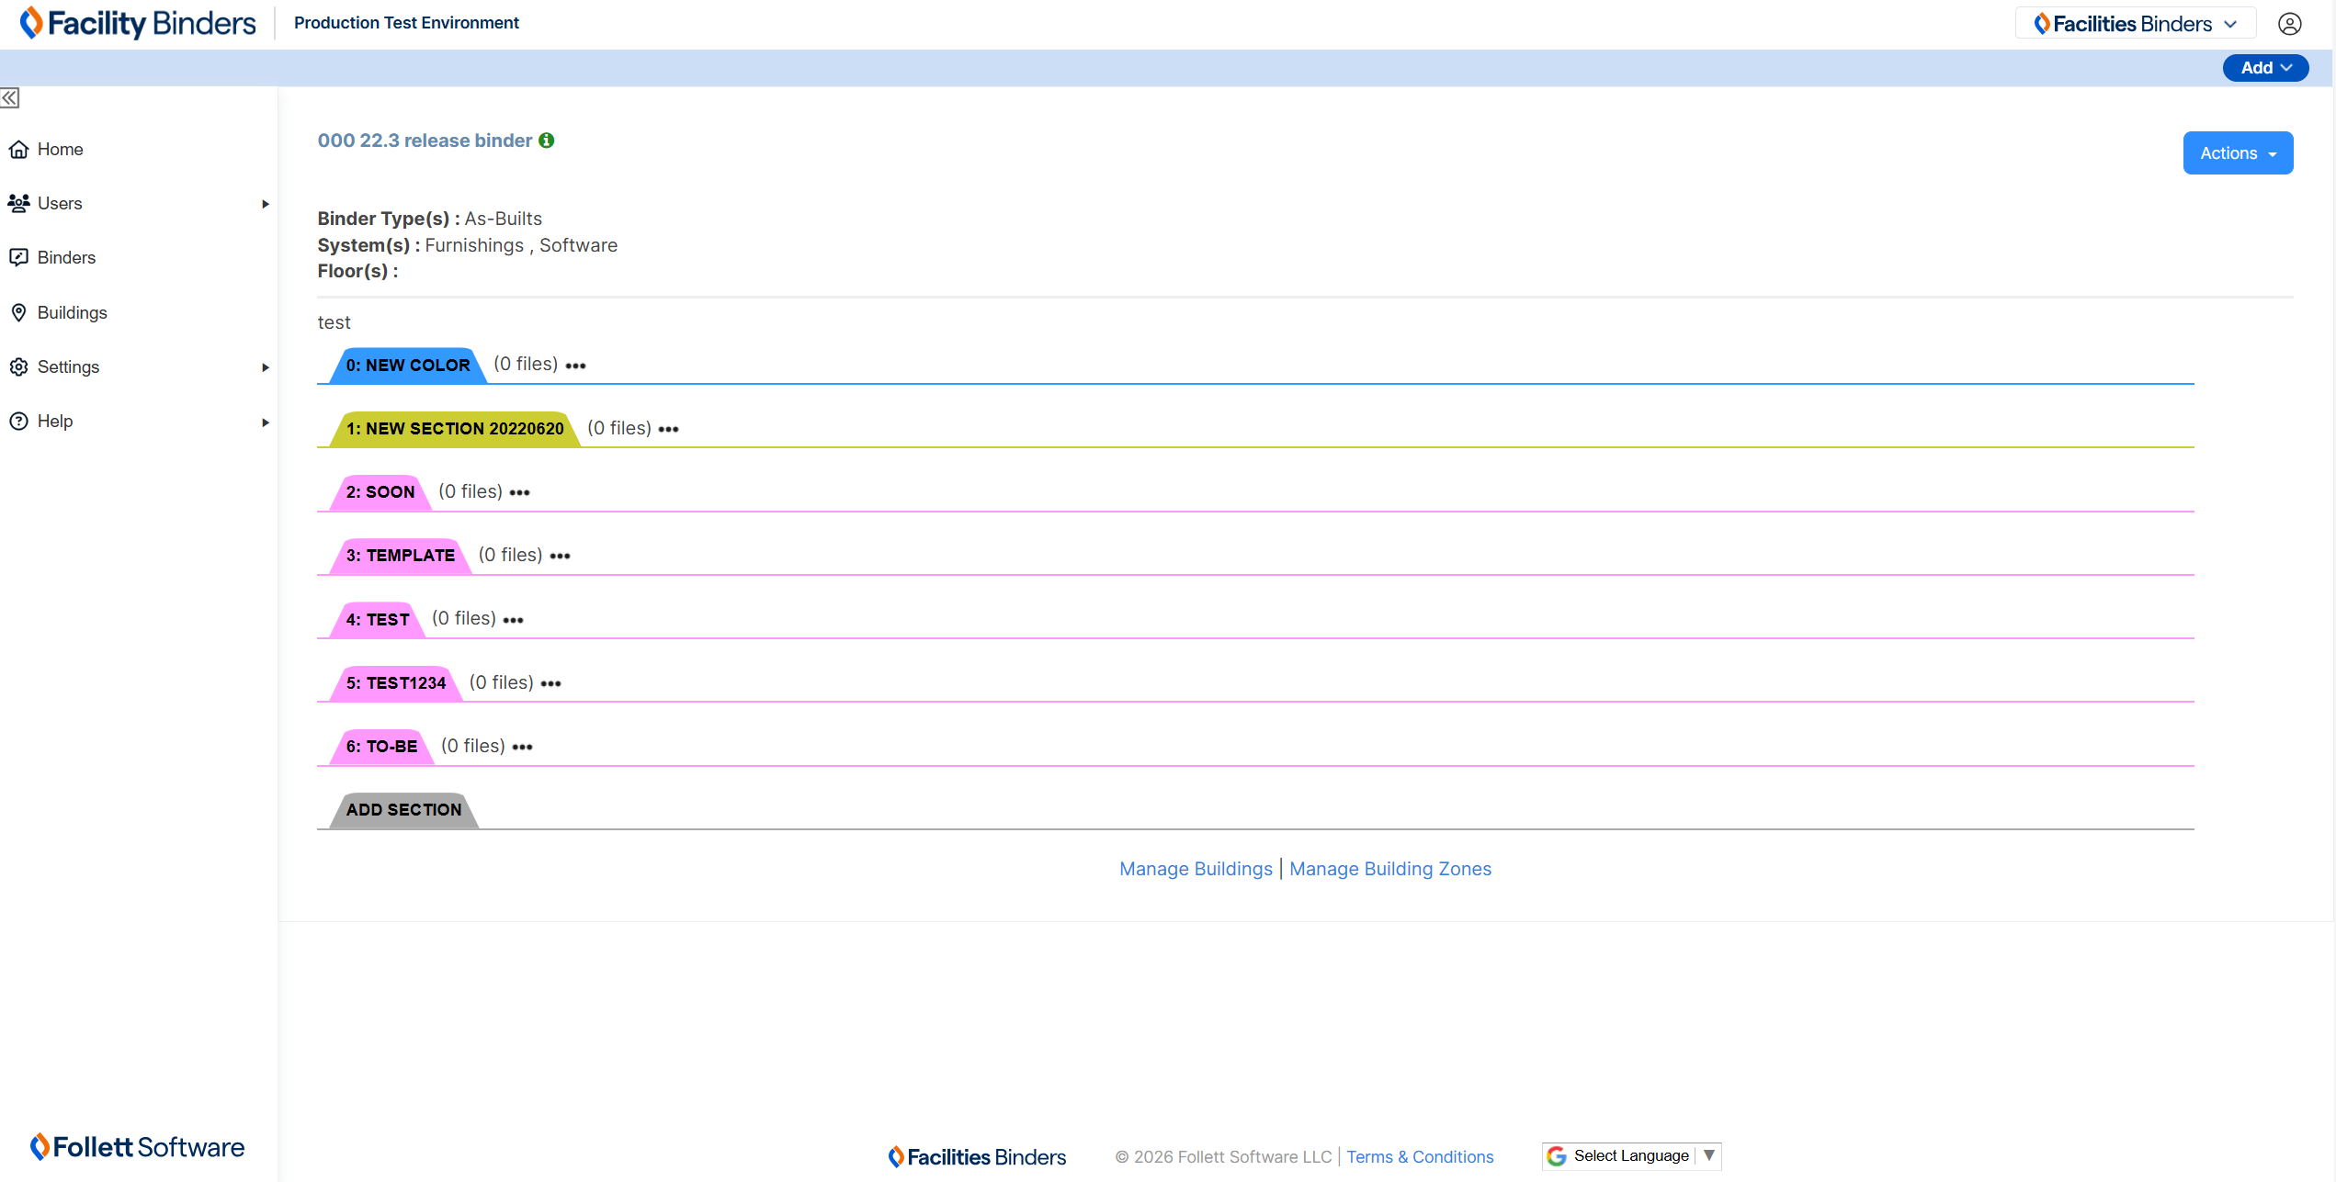
Task: Go to Binders in sidebar
Action: tap(66, 258)
